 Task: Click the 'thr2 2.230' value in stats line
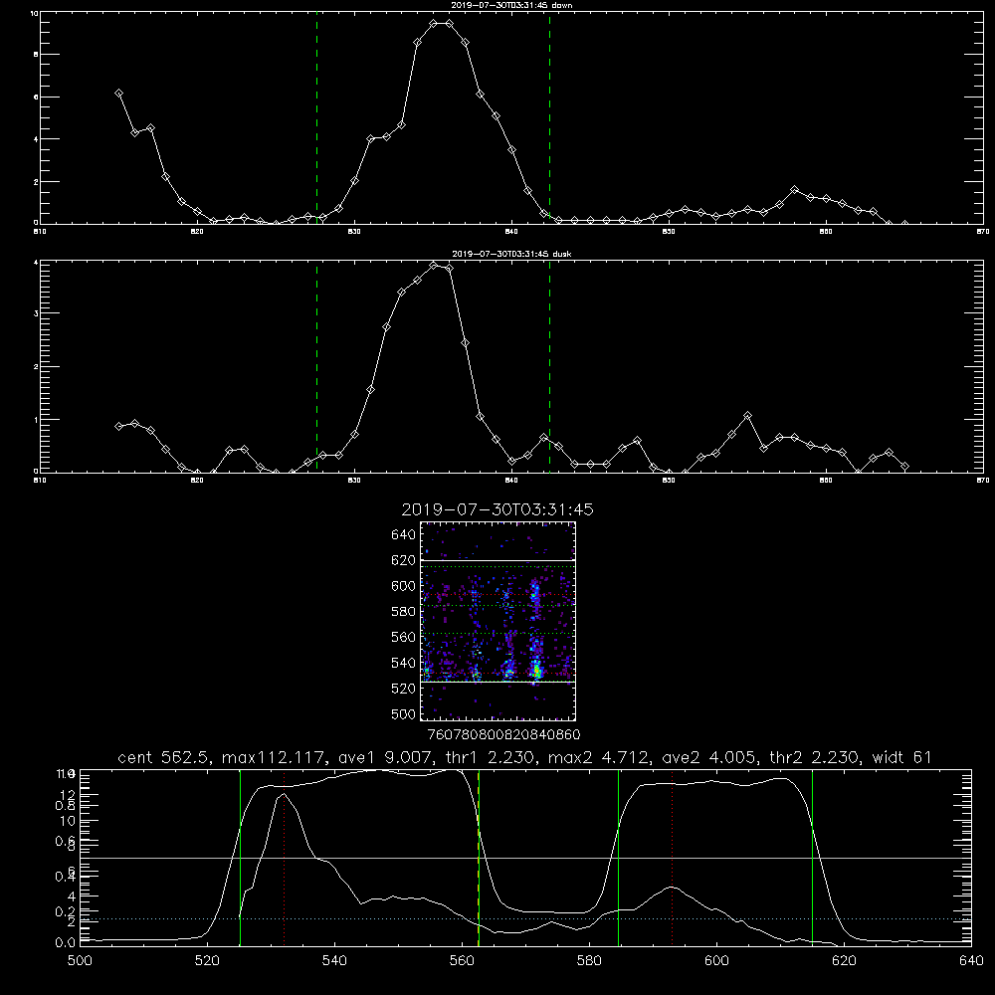point(814,757)
